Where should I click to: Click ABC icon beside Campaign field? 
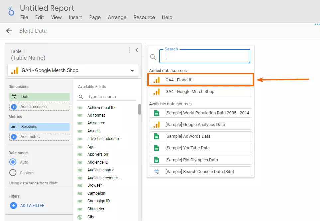pyautogui.click(x=80, y=194)
